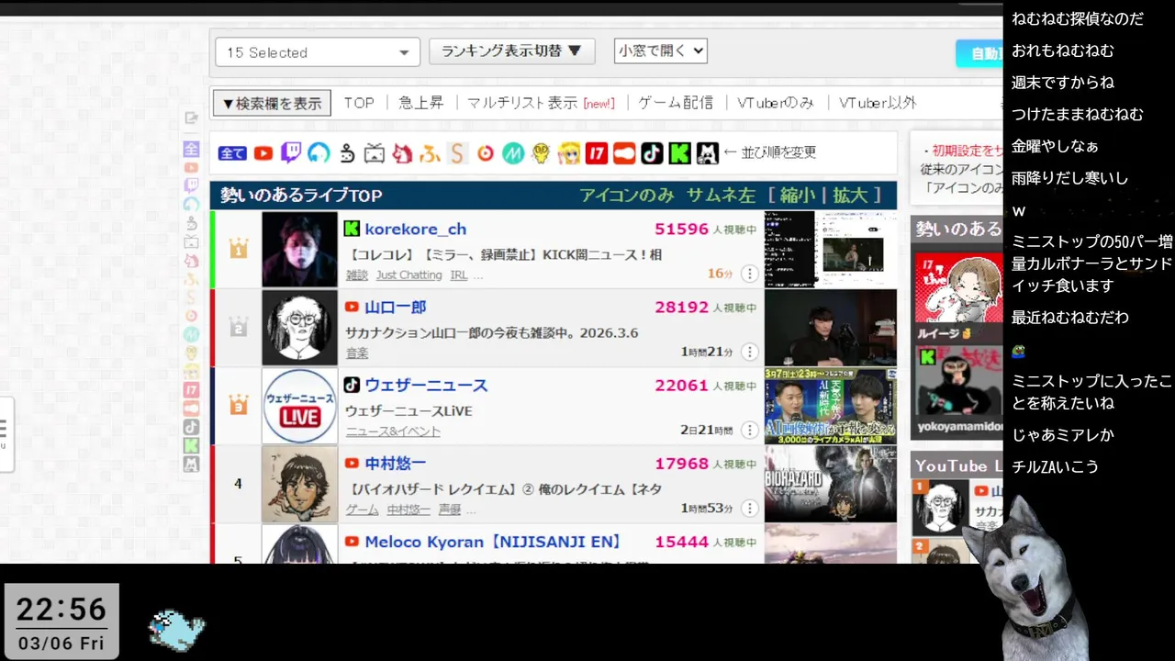
Task: Open the options menu for 山口一郎 row
Action: pyautogui.click(x=749, y=352)
